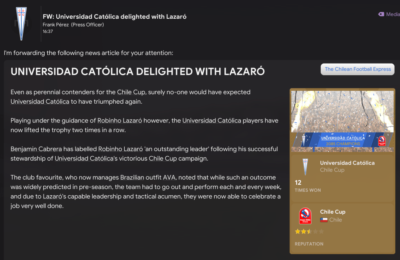Click Universidad Católica link in the first paragraph
Image resolution: width=400 pixels, height=260 pixels.
40,101
